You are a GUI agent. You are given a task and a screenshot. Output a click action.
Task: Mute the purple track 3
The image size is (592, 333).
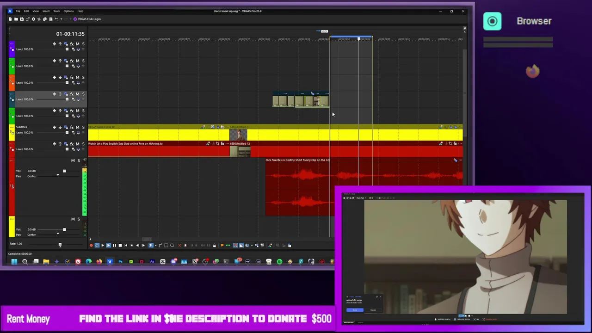[x=77, y=44]
